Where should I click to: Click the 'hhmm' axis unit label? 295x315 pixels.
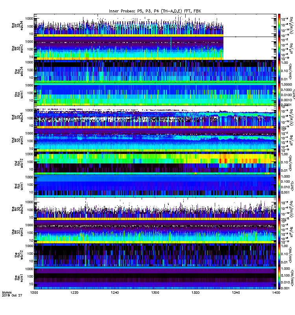point(7,293)
